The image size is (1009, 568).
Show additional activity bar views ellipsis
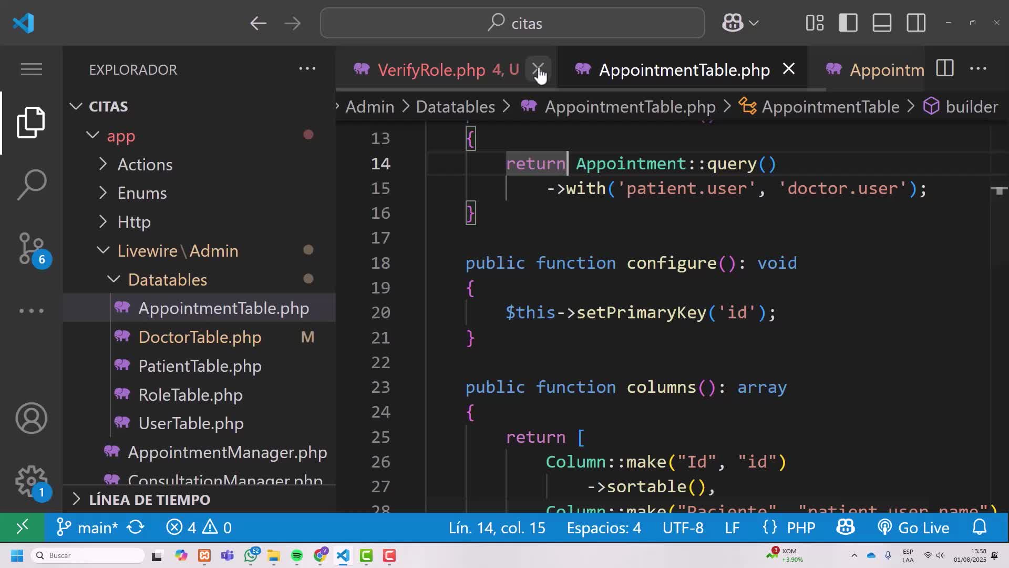point(32,310)
